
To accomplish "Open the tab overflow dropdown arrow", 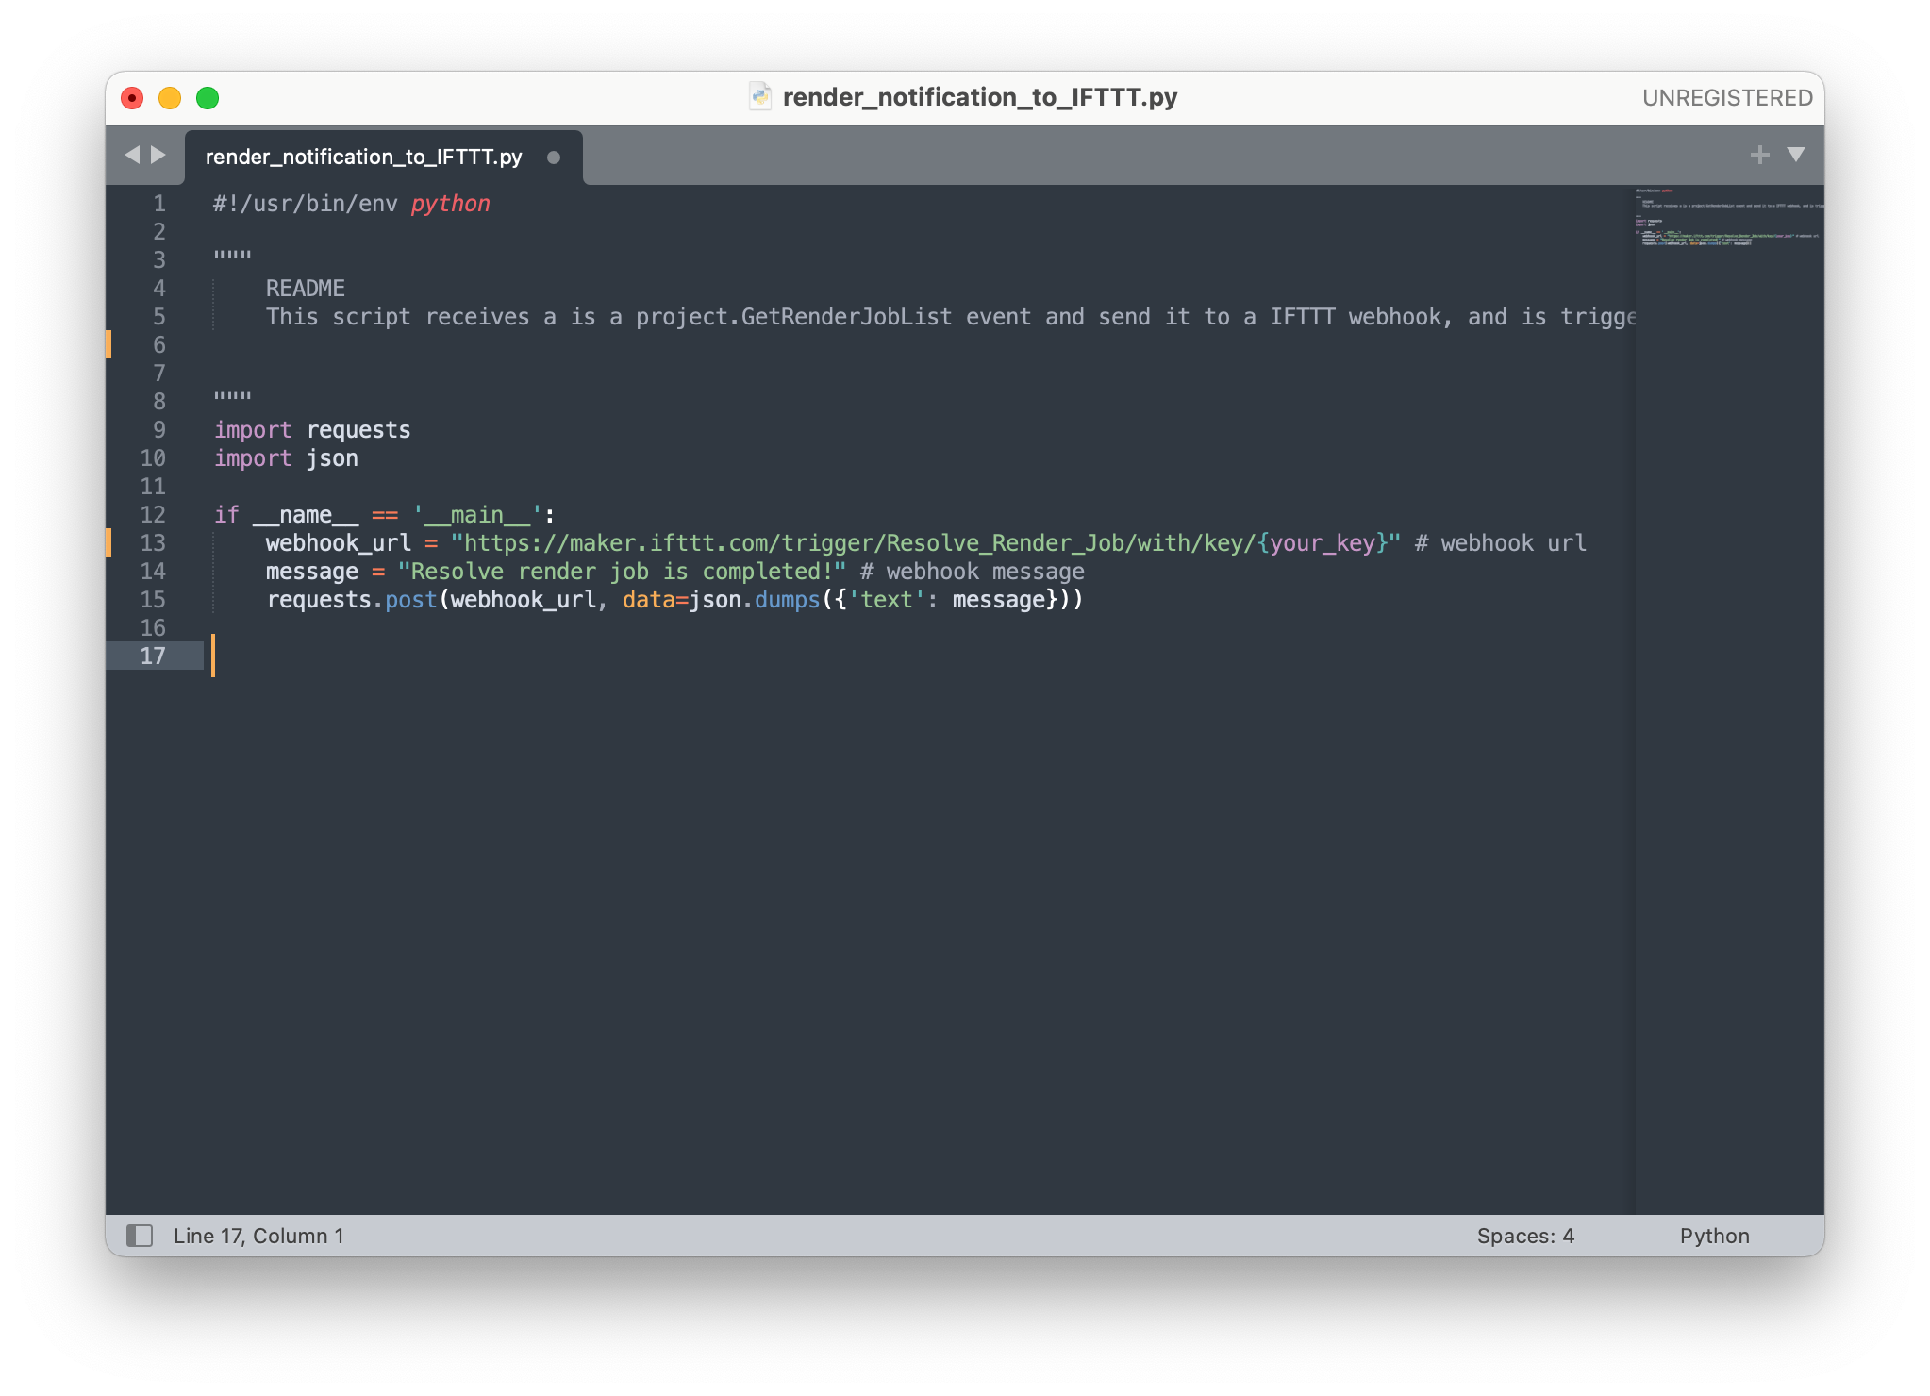I will (1795, 156).
